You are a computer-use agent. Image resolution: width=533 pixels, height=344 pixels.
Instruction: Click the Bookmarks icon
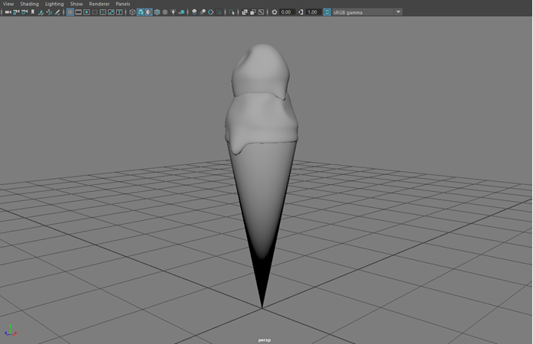click(x=33, y=12)
